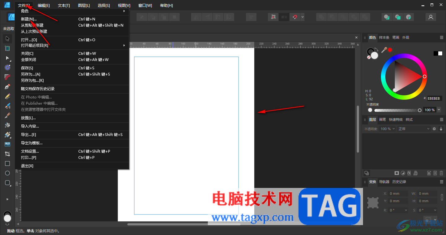Click the Affinity Designer app logo
The image size is (446, 235).
pyautogui.click(x=7, y=5)
